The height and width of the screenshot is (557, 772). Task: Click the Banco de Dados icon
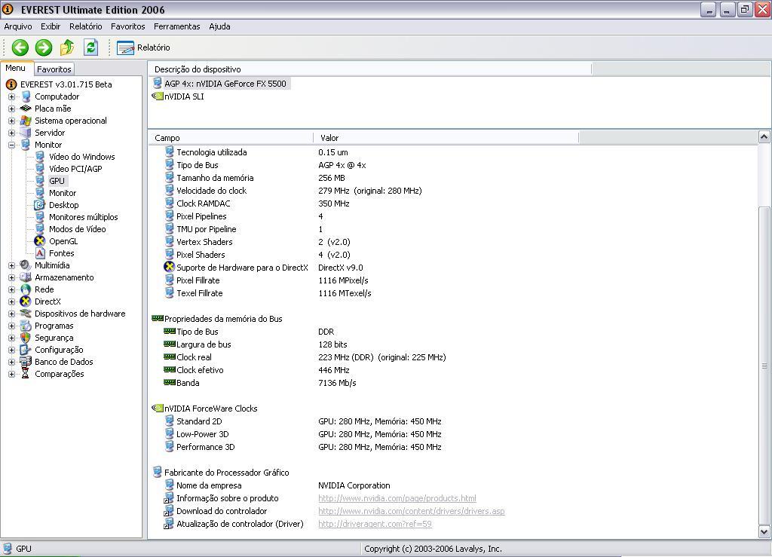[26, 362]
